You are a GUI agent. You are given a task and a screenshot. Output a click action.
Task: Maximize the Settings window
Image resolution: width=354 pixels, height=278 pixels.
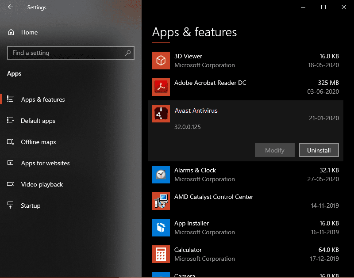[323, 7]
